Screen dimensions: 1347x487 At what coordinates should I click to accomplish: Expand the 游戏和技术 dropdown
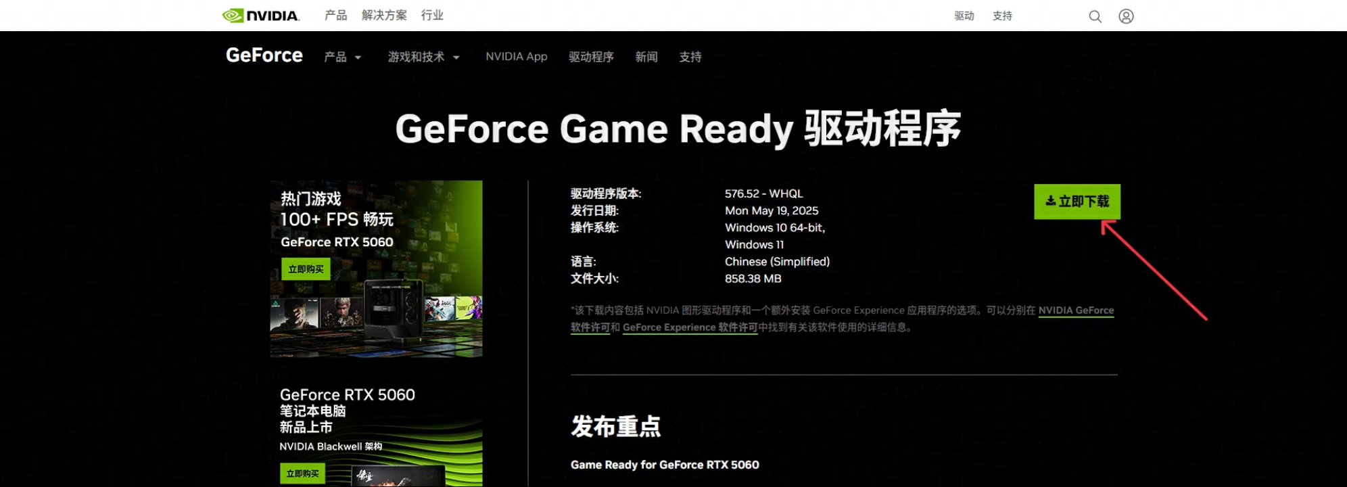click(424, 57)
